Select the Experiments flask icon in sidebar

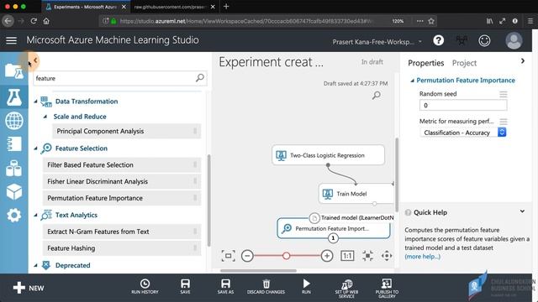[14, 97]
